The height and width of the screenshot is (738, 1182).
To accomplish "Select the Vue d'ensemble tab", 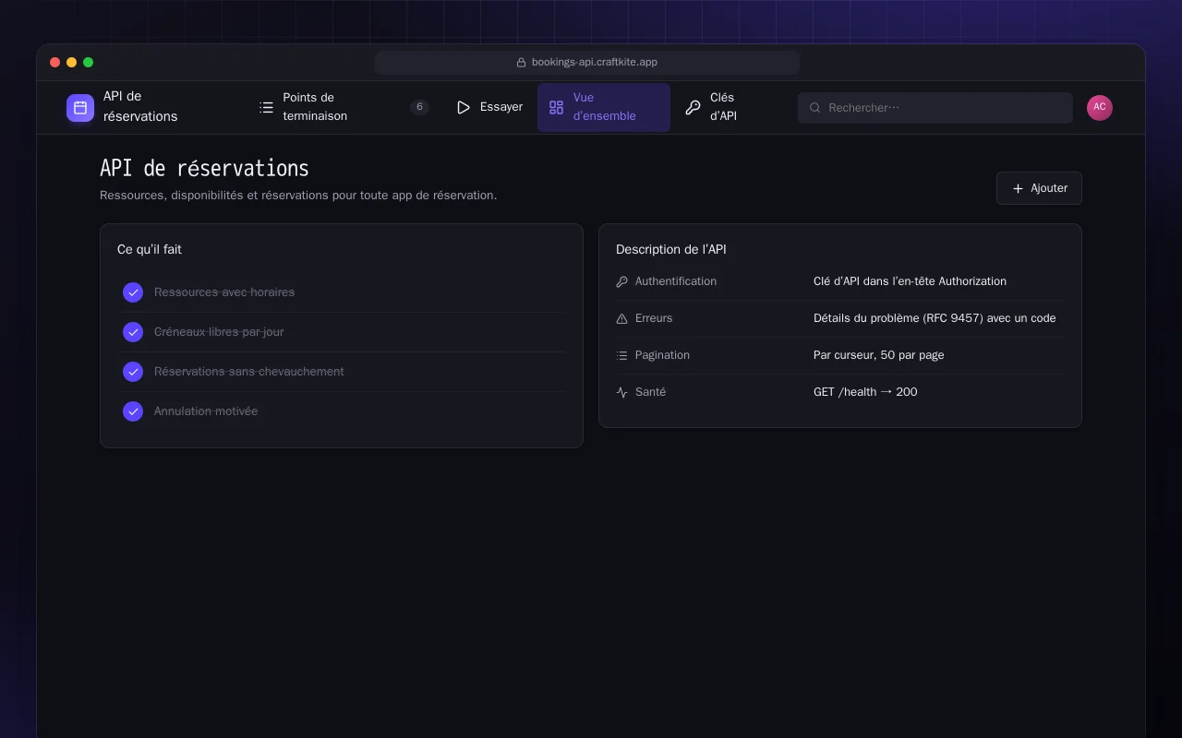I will coord(604,107).
